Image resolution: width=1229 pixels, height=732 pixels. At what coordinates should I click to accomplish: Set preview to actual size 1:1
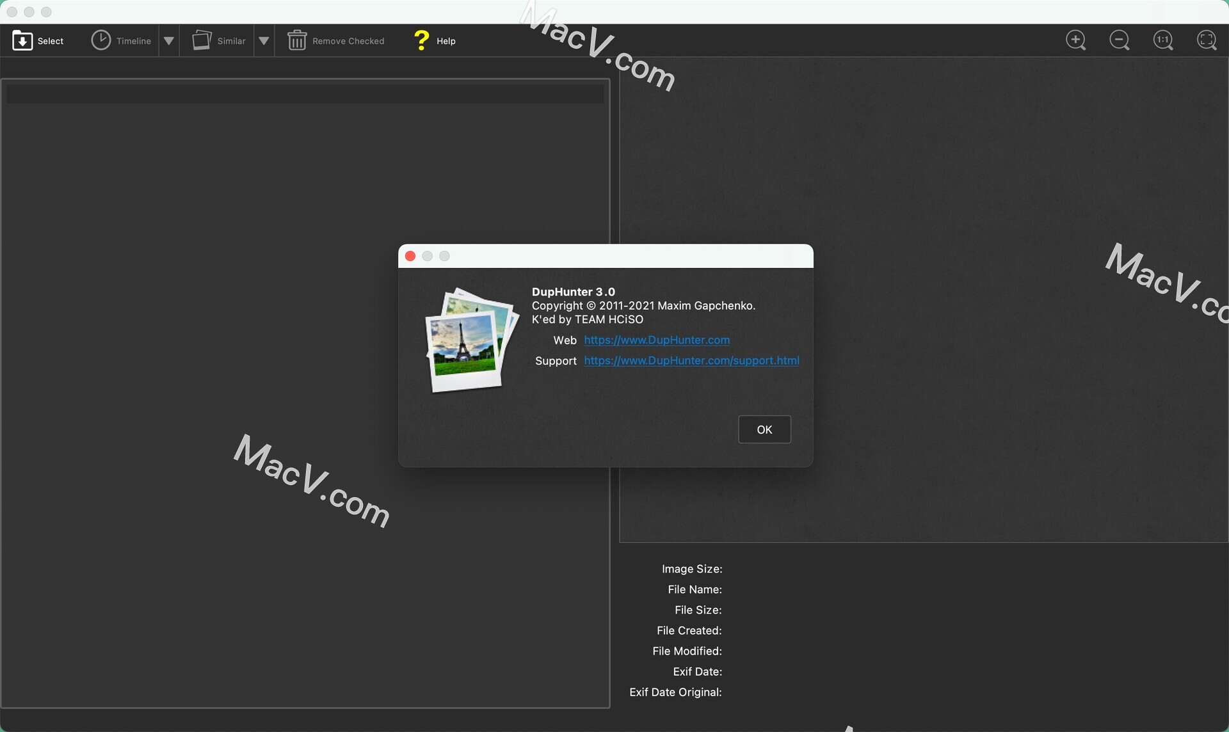click(x=1163, y=40)
